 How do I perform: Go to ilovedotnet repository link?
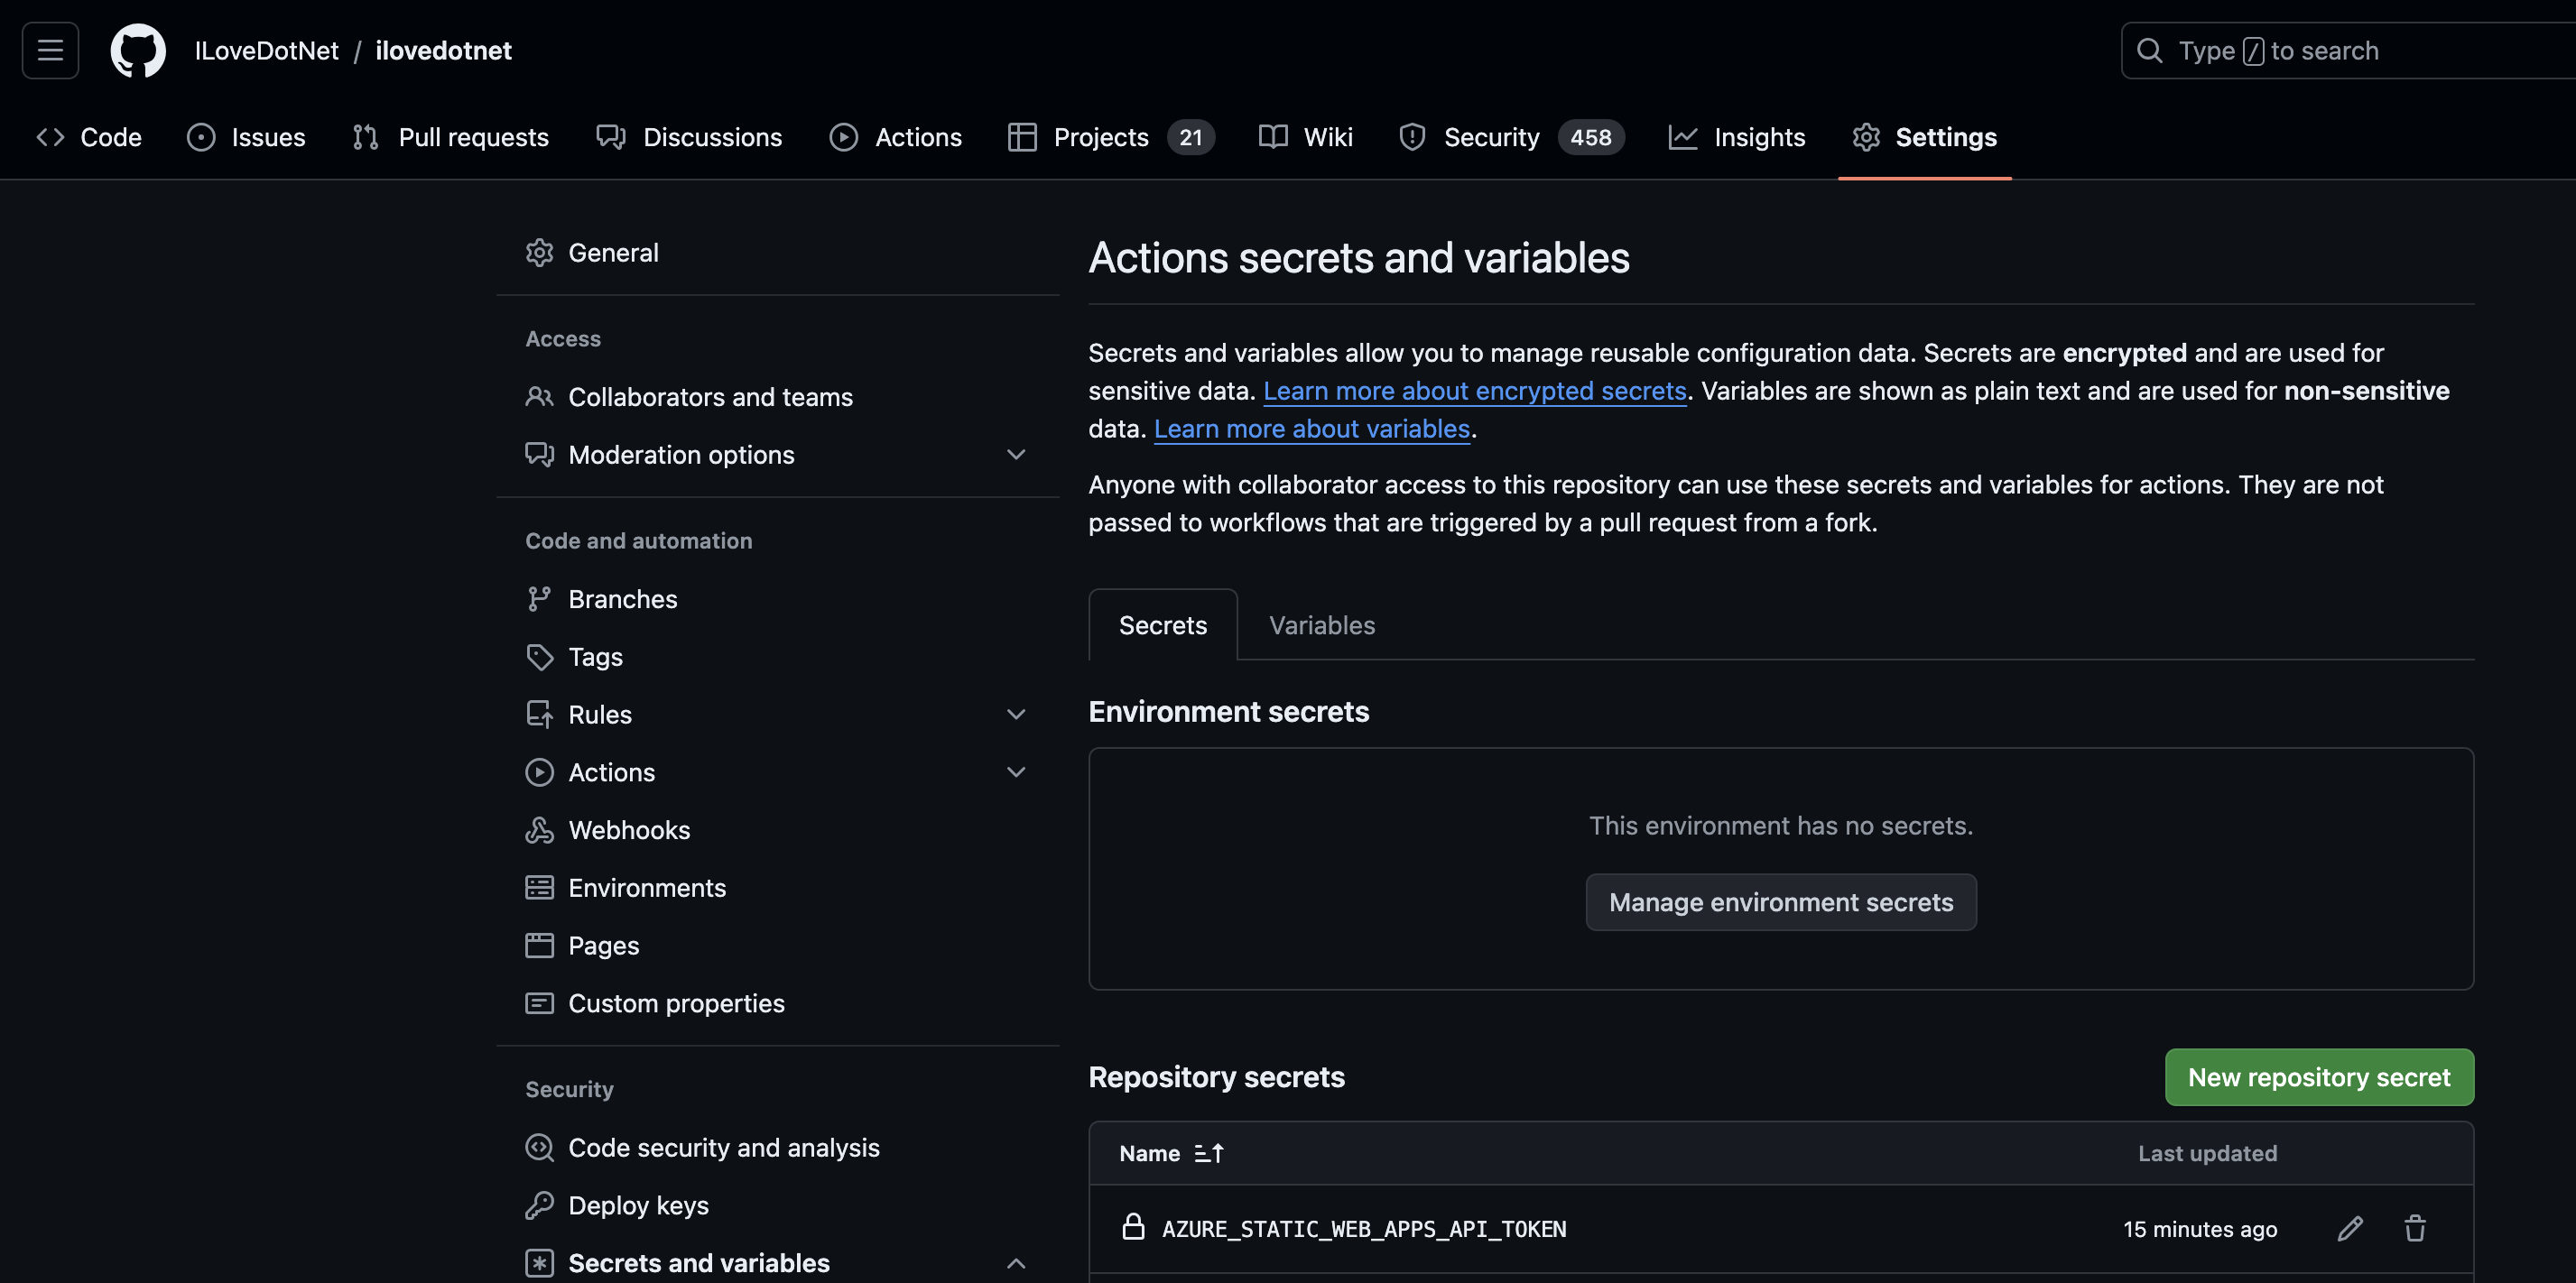point(443,50)
